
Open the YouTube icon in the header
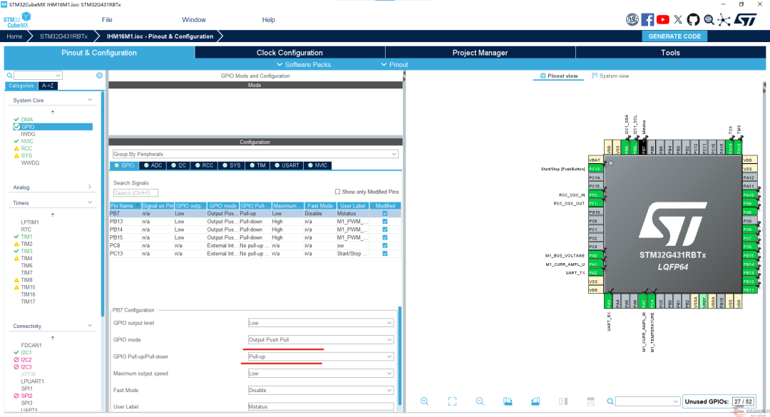point(662,20)
